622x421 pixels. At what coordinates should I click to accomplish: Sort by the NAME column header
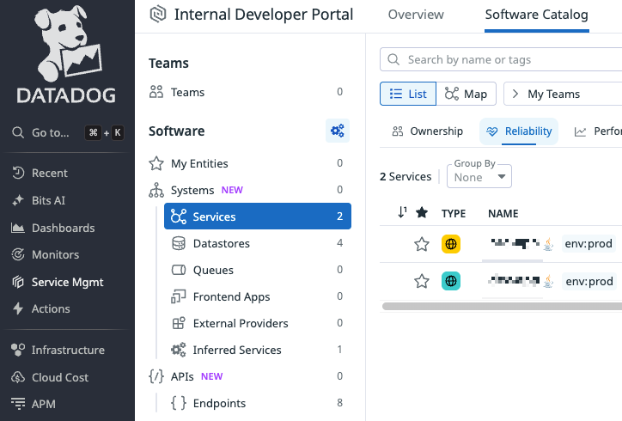point(503,213)
